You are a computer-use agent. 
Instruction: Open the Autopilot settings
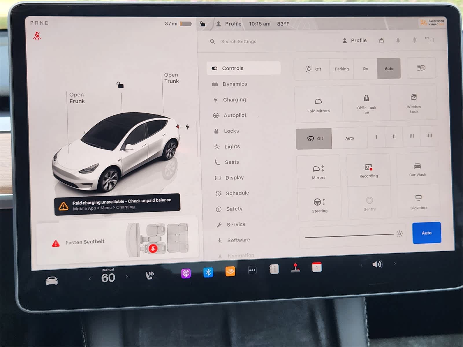(x=230, y=115)
